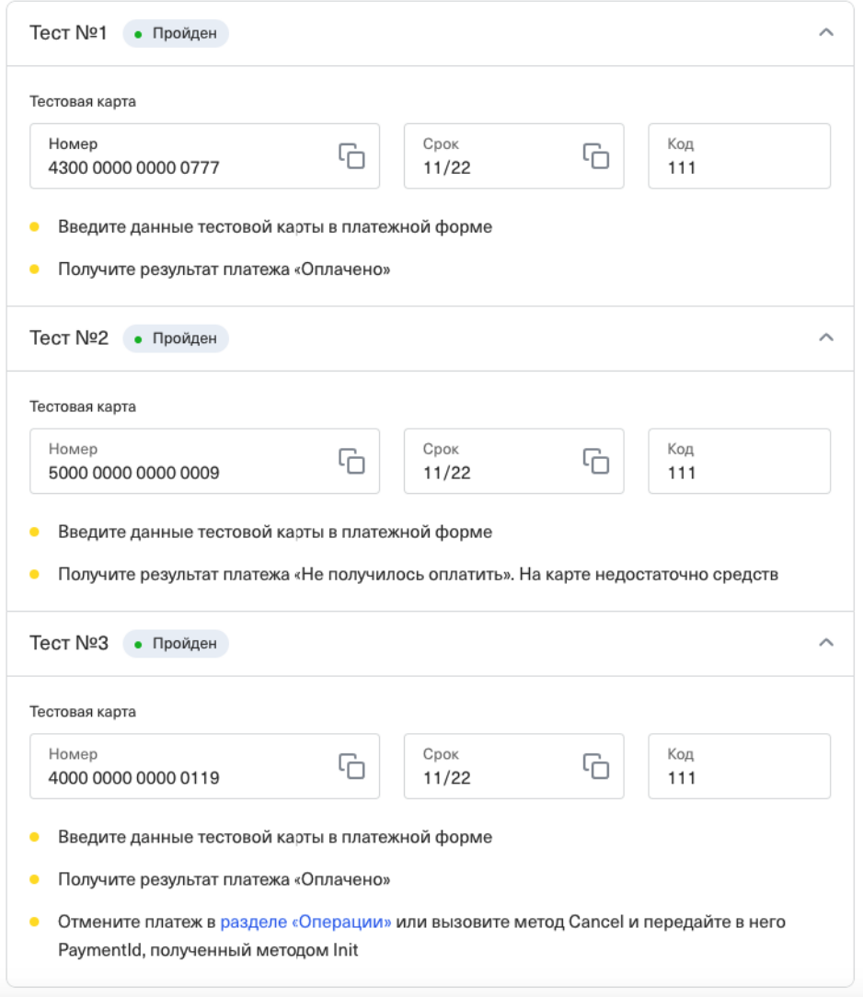This screenshot has width=863, height=997.
Task: Select the Номер field in Test №1
Action: click(x=184, y=156)
